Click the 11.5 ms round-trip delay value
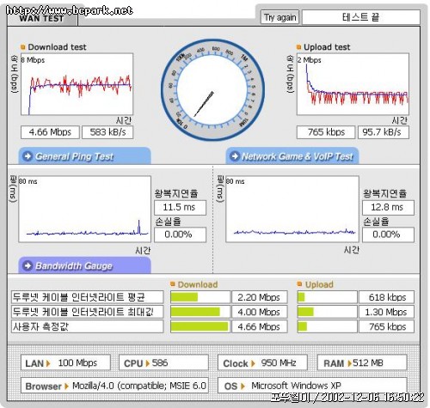430x408 pixels. (x=180, y=208)
